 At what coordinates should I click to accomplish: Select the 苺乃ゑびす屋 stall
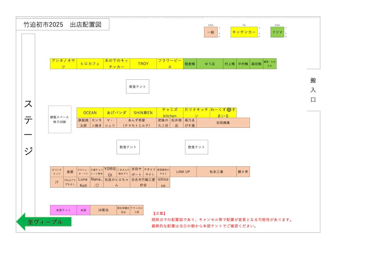click(x=190, y=123)
